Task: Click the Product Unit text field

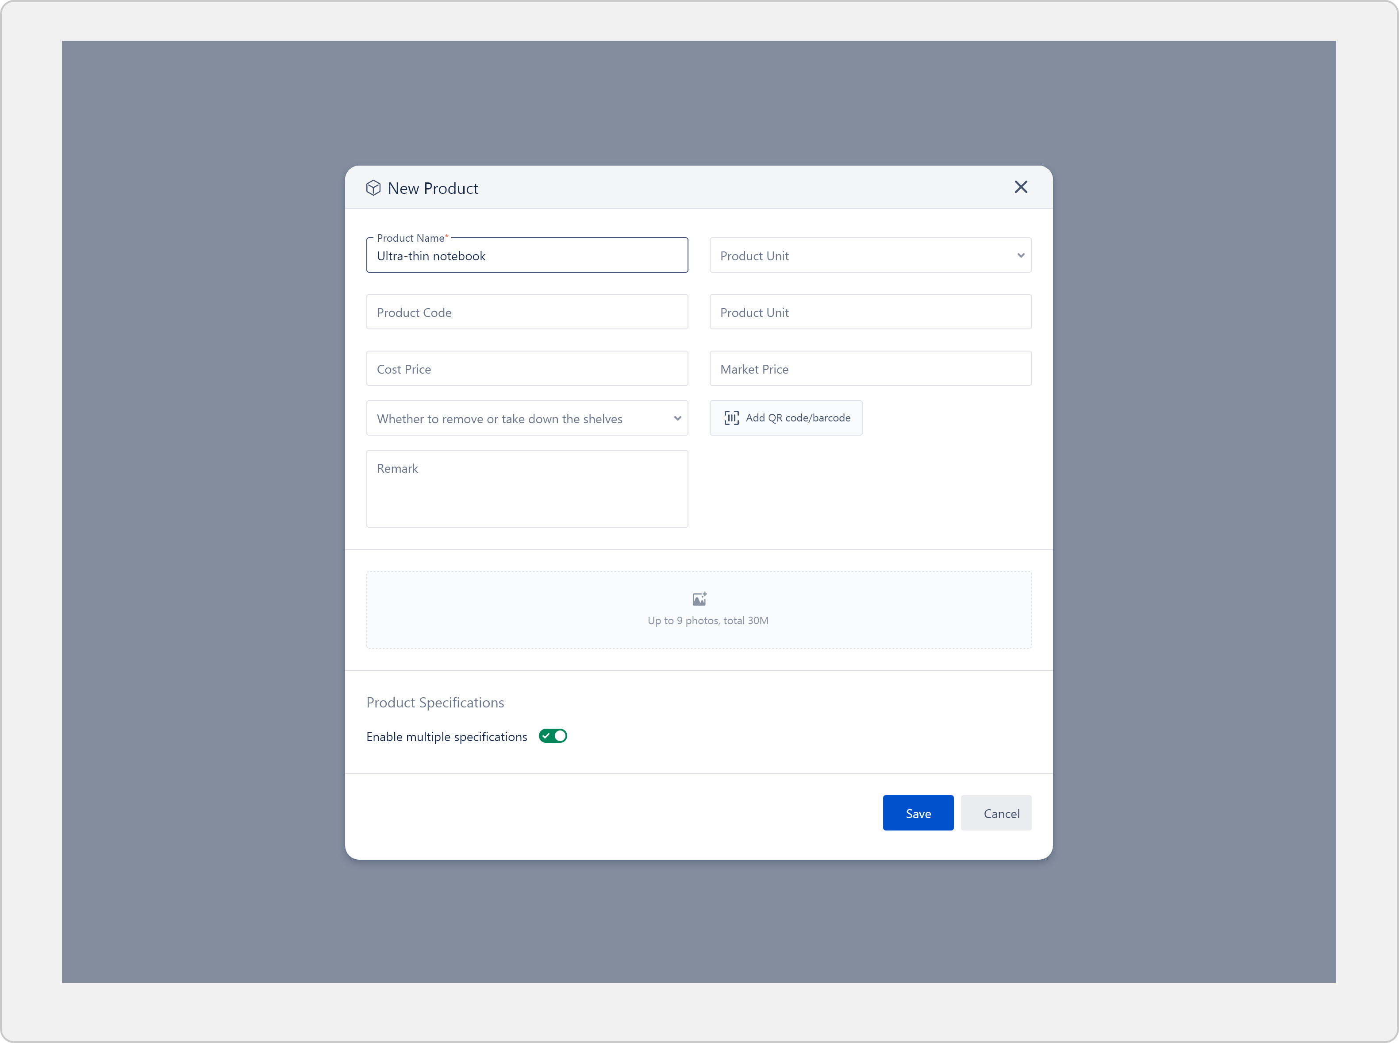Action: (870, 312)
